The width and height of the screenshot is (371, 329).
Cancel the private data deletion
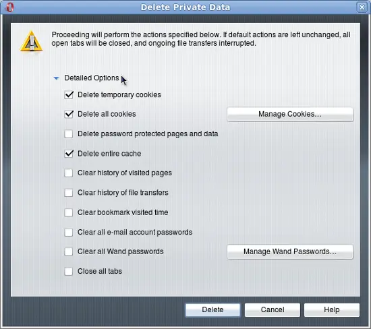(x=273, y=310)
